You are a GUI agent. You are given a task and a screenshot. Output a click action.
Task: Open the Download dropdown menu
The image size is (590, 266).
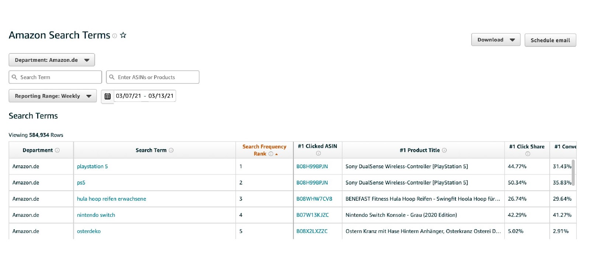tap(496, 40)
